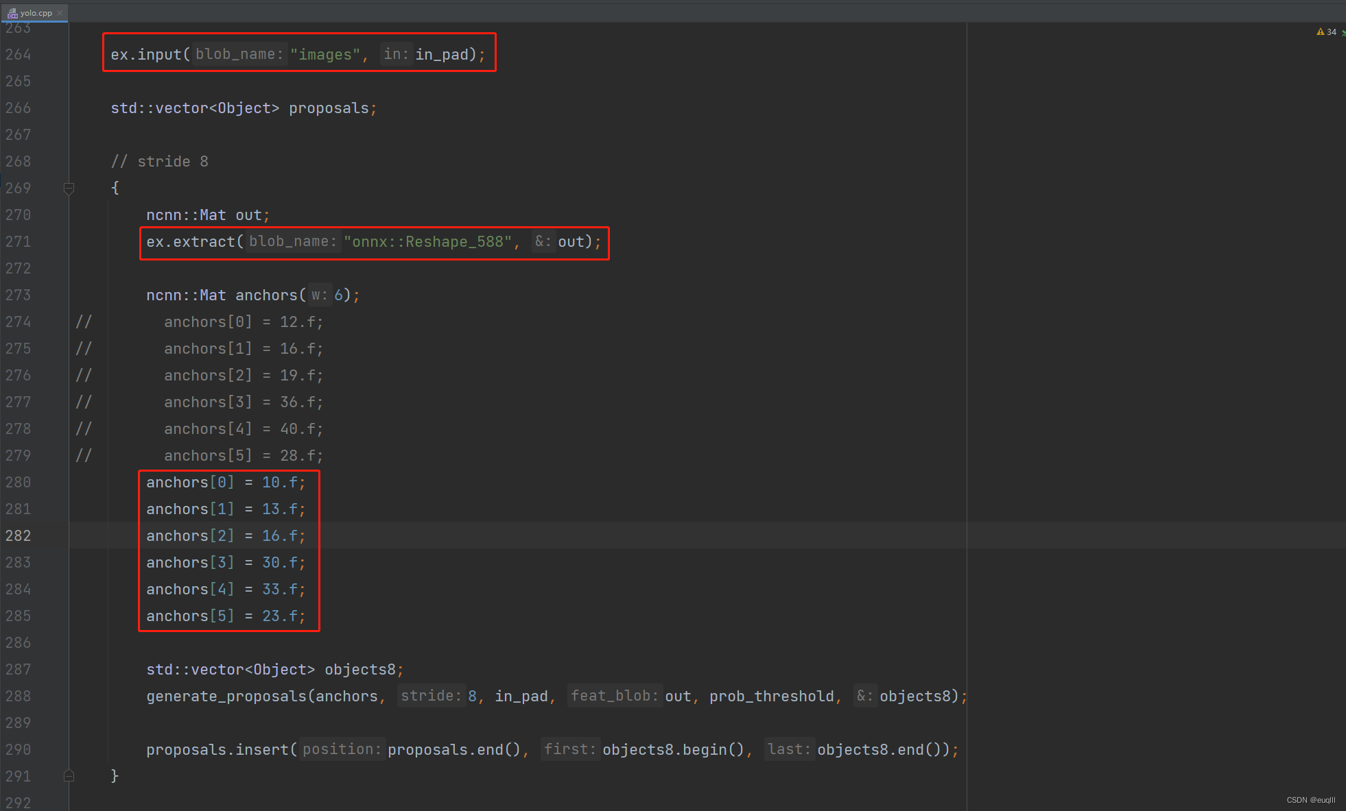Screen dimensions: 1346x811
Task: Click line number 282 in the gutter
Action: (19, 535)
